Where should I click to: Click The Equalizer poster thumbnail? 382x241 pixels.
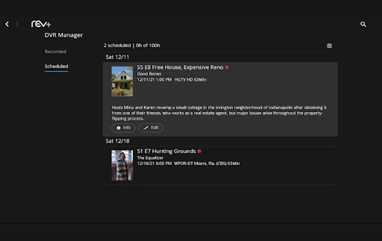tap(122, 165)
